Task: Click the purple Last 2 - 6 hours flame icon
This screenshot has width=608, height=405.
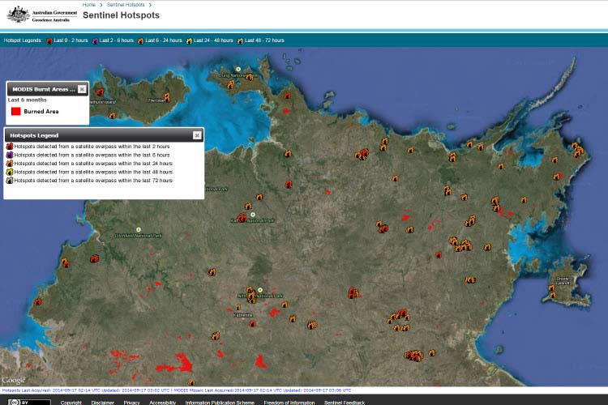Action: [x=95, y=40]
